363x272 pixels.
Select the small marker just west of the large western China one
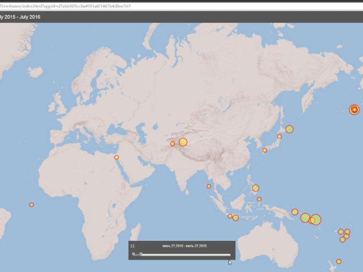coord(172,143)
